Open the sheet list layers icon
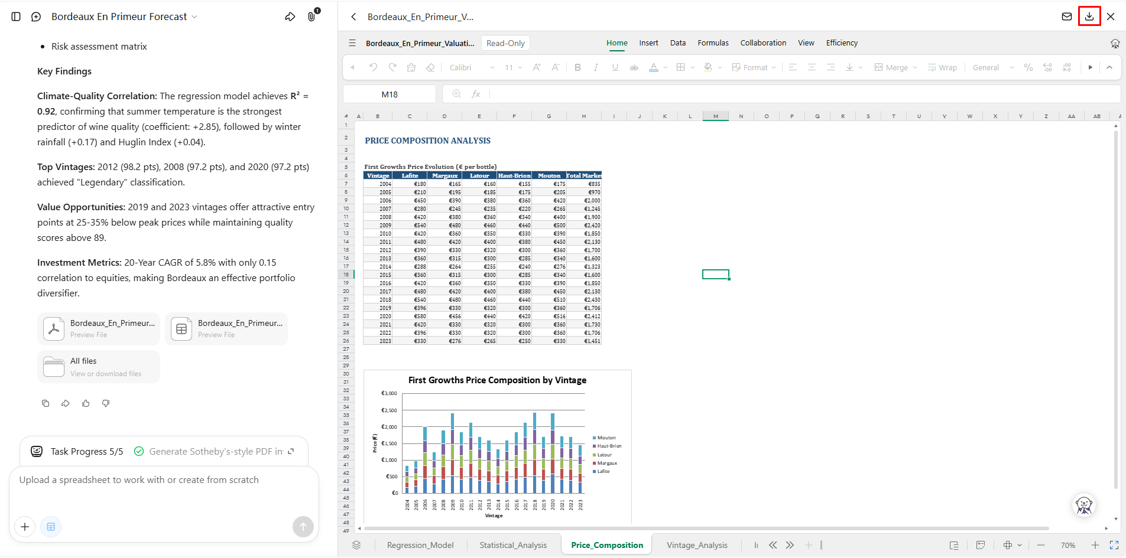Image resolution: width=1126 pixels, height=558 pixels. pos(356,545)
